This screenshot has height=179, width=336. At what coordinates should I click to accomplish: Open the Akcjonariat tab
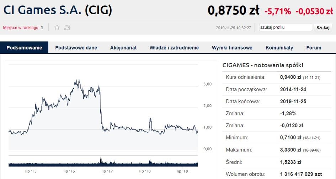(x=123, y=48)
